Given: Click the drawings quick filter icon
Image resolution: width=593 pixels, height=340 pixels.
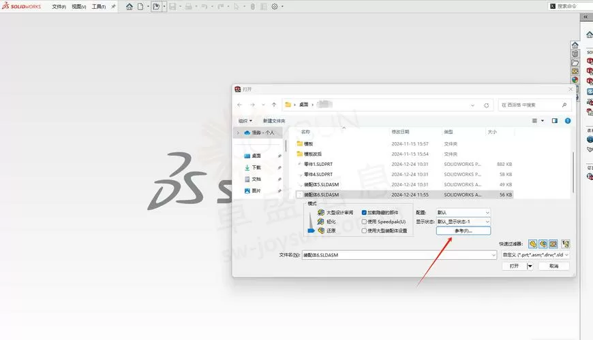Looking at the screenshot, I should tap(553, 243).
